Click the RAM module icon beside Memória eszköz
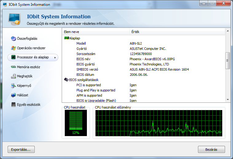 [x=14, y=67]
